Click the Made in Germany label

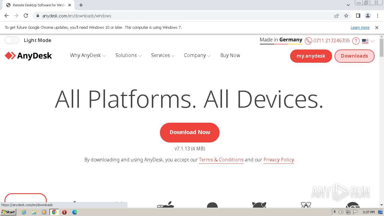281,40
